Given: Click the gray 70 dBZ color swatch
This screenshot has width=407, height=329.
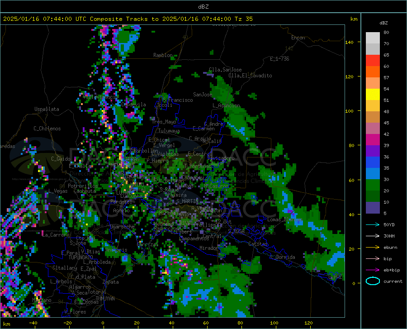Looking at the screenshot, I should click(x=373, y=49).
